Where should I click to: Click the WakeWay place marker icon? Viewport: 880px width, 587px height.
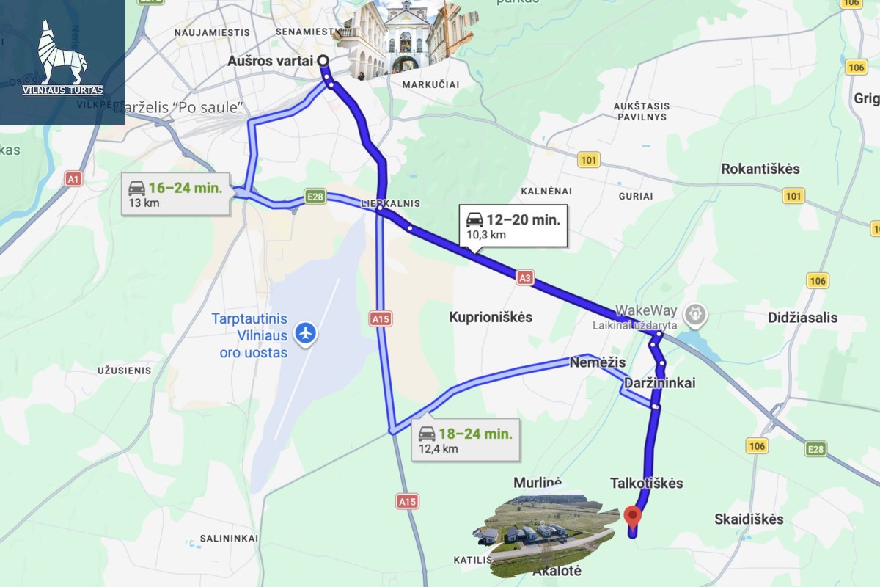click(695, 314)
